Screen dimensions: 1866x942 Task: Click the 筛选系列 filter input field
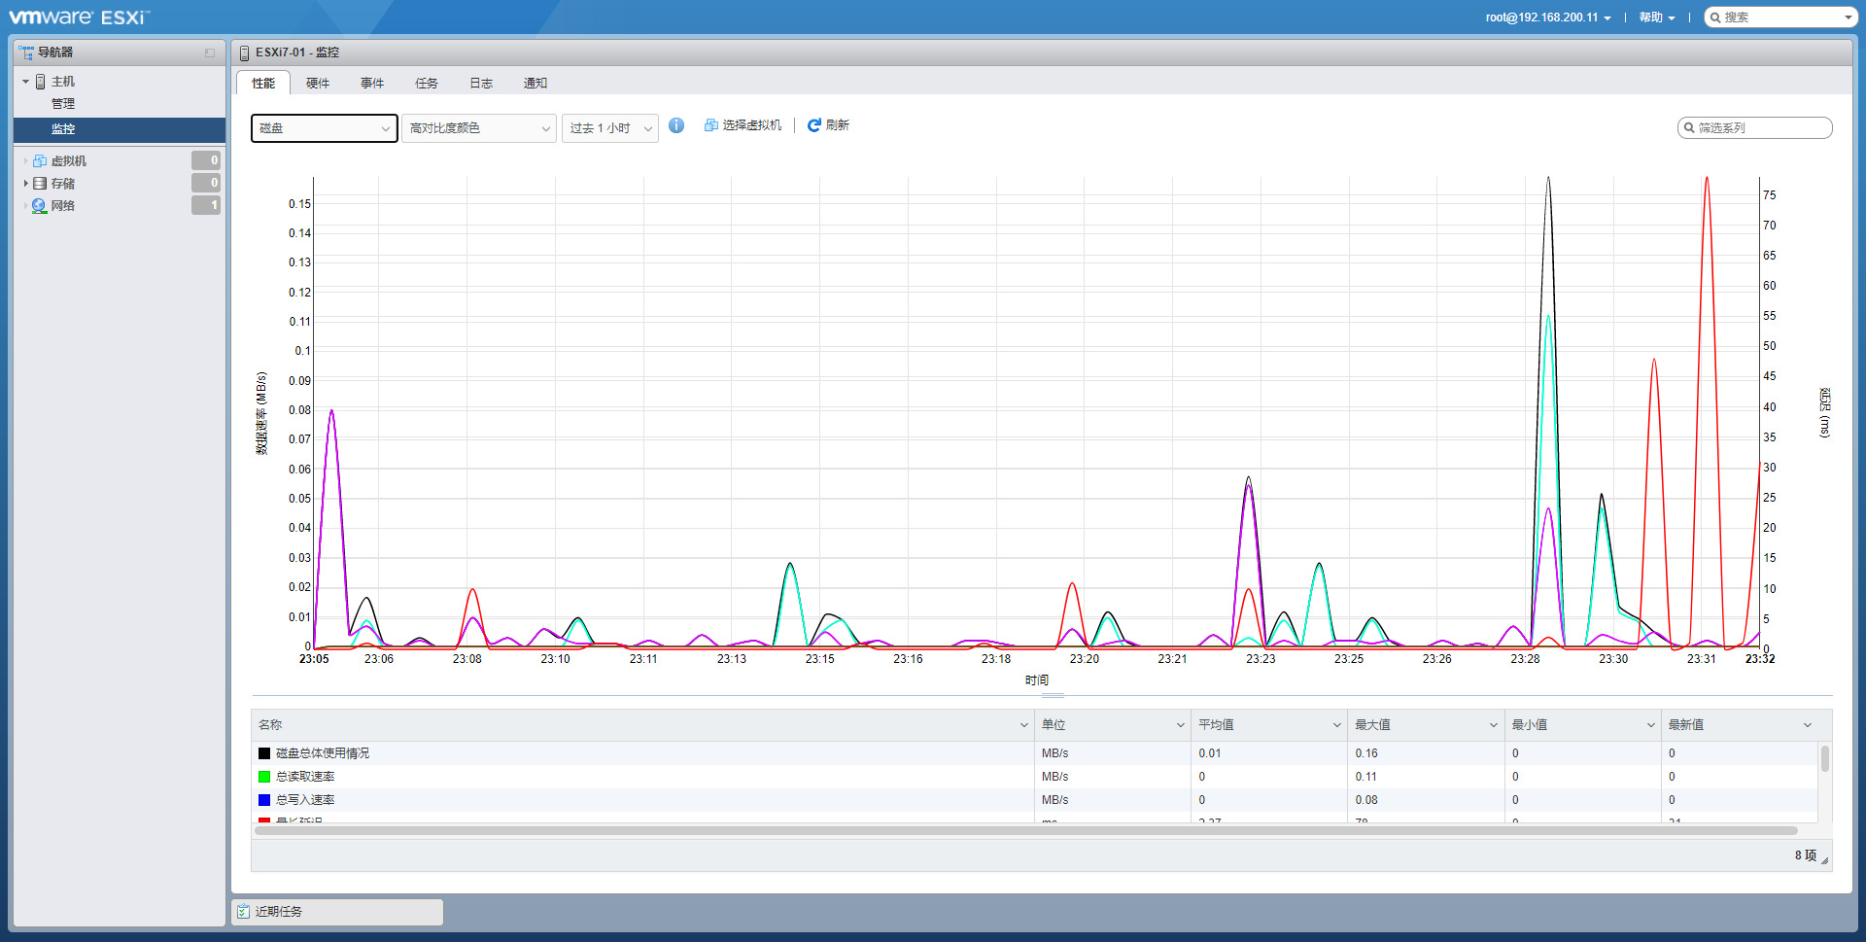click(x=1755, y=127)
